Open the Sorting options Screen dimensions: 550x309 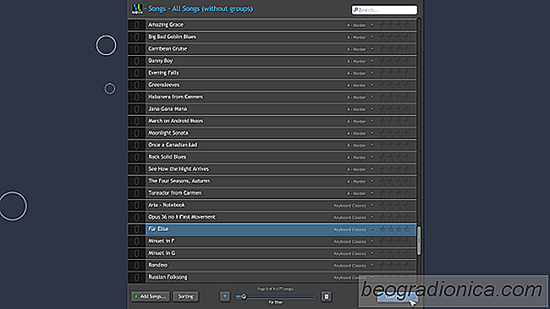click(x=185, y=296)
